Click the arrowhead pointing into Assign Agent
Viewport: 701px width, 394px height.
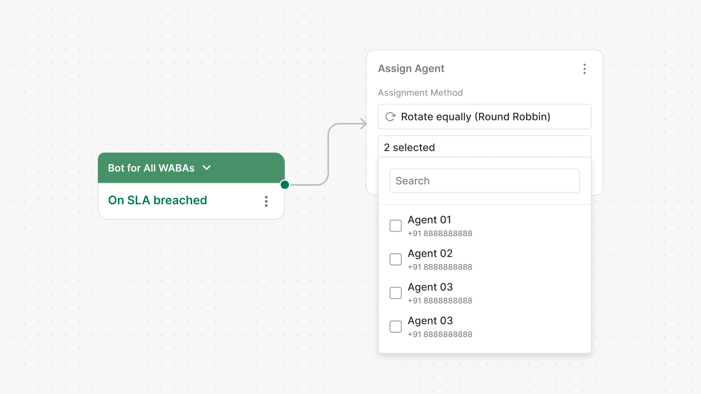[363, 124]
